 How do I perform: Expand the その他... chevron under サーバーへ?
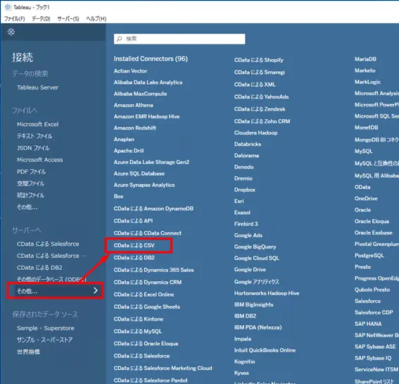(x=96, y=290)
